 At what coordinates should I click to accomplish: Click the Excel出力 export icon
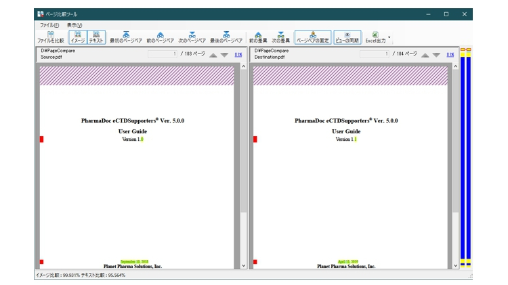[x=375, y=37]
